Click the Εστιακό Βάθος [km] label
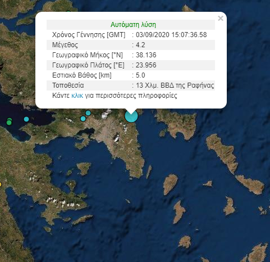Screen dimensions: 270x262 [x=82, y=75]
